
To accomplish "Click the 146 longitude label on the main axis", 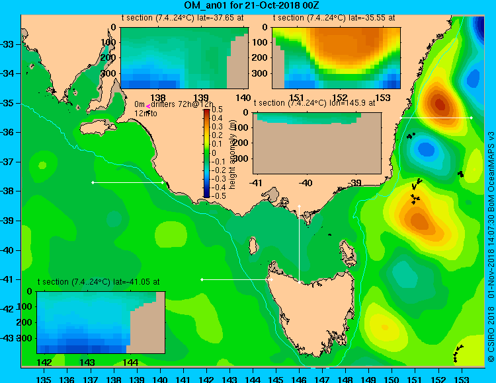I will click(299, 379).
